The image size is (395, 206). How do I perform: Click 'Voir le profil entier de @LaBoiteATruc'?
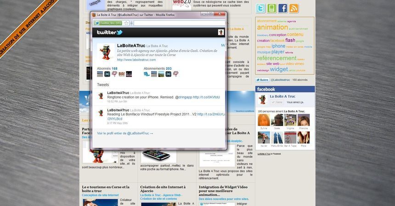coord(125,133)
